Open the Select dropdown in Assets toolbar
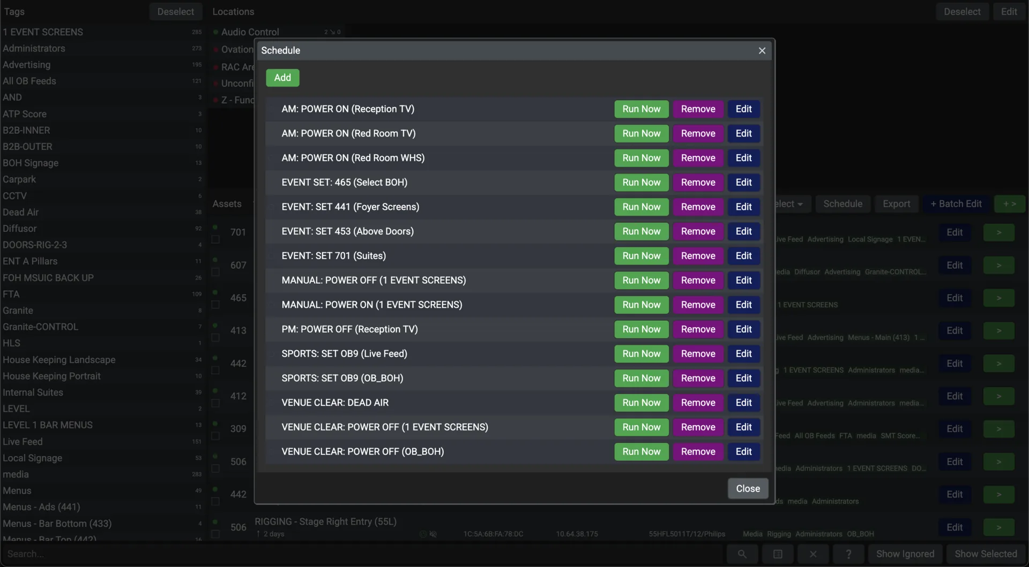 792,204
